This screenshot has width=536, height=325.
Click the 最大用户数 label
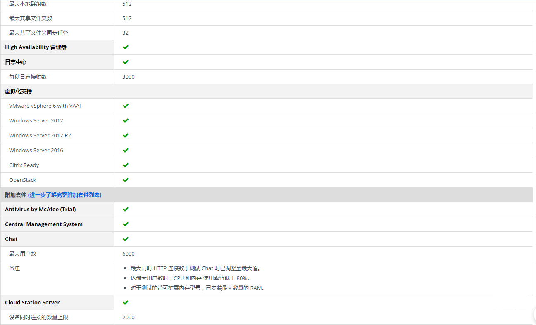click(x=23, y=254)
